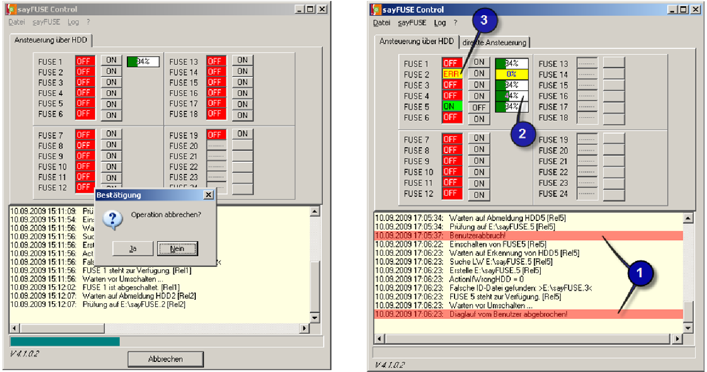Image resolution: width=707 pixels, height=372 pixels.
Task: Switch to the direkte Ansteuerung tab
Action: tap(494, 43)
